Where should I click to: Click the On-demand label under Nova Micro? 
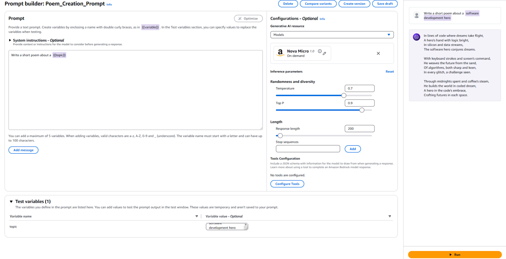tap(296, 56)
